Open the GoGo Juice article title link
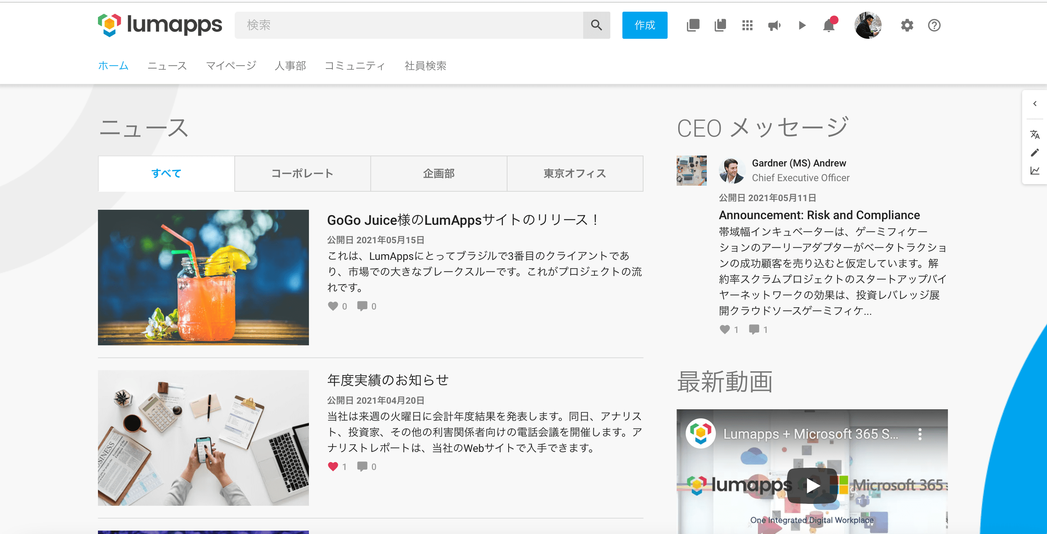This screenshot has height=534, width=1047. (463, 220)
